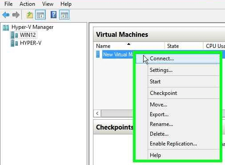This screenshot has width=225, height=165.
Task: Select HYPER-V server in tree
Action: [31, 43]
